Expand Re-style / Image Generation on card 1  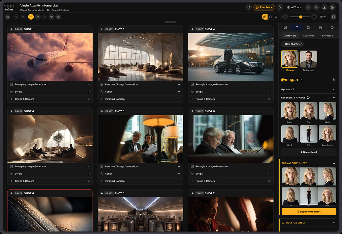click(x=50, y=84)
